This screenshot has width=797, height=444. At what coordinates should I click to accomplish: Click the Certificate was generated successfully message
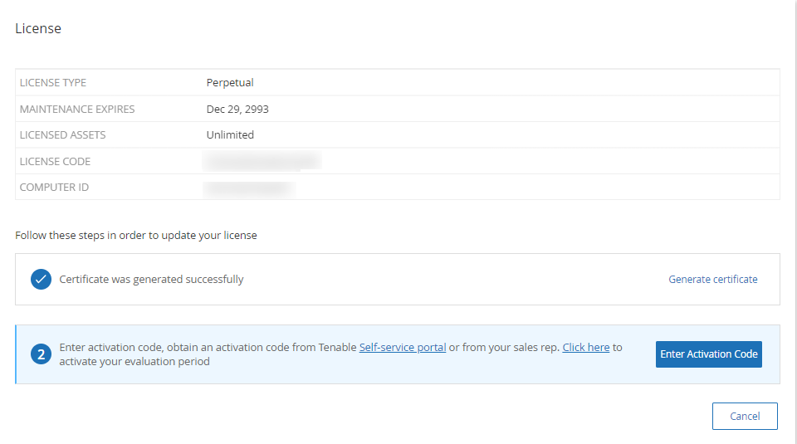tap(151, 280)
